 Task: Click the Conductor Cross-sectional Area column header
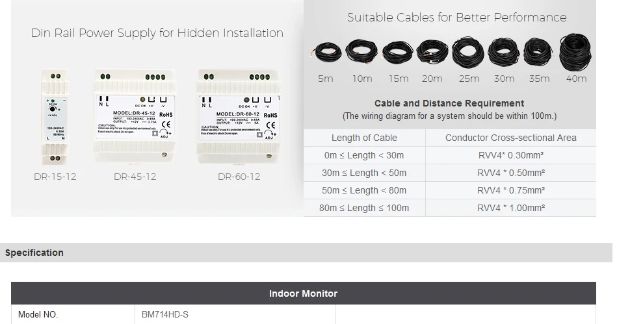tap(510, 138)
